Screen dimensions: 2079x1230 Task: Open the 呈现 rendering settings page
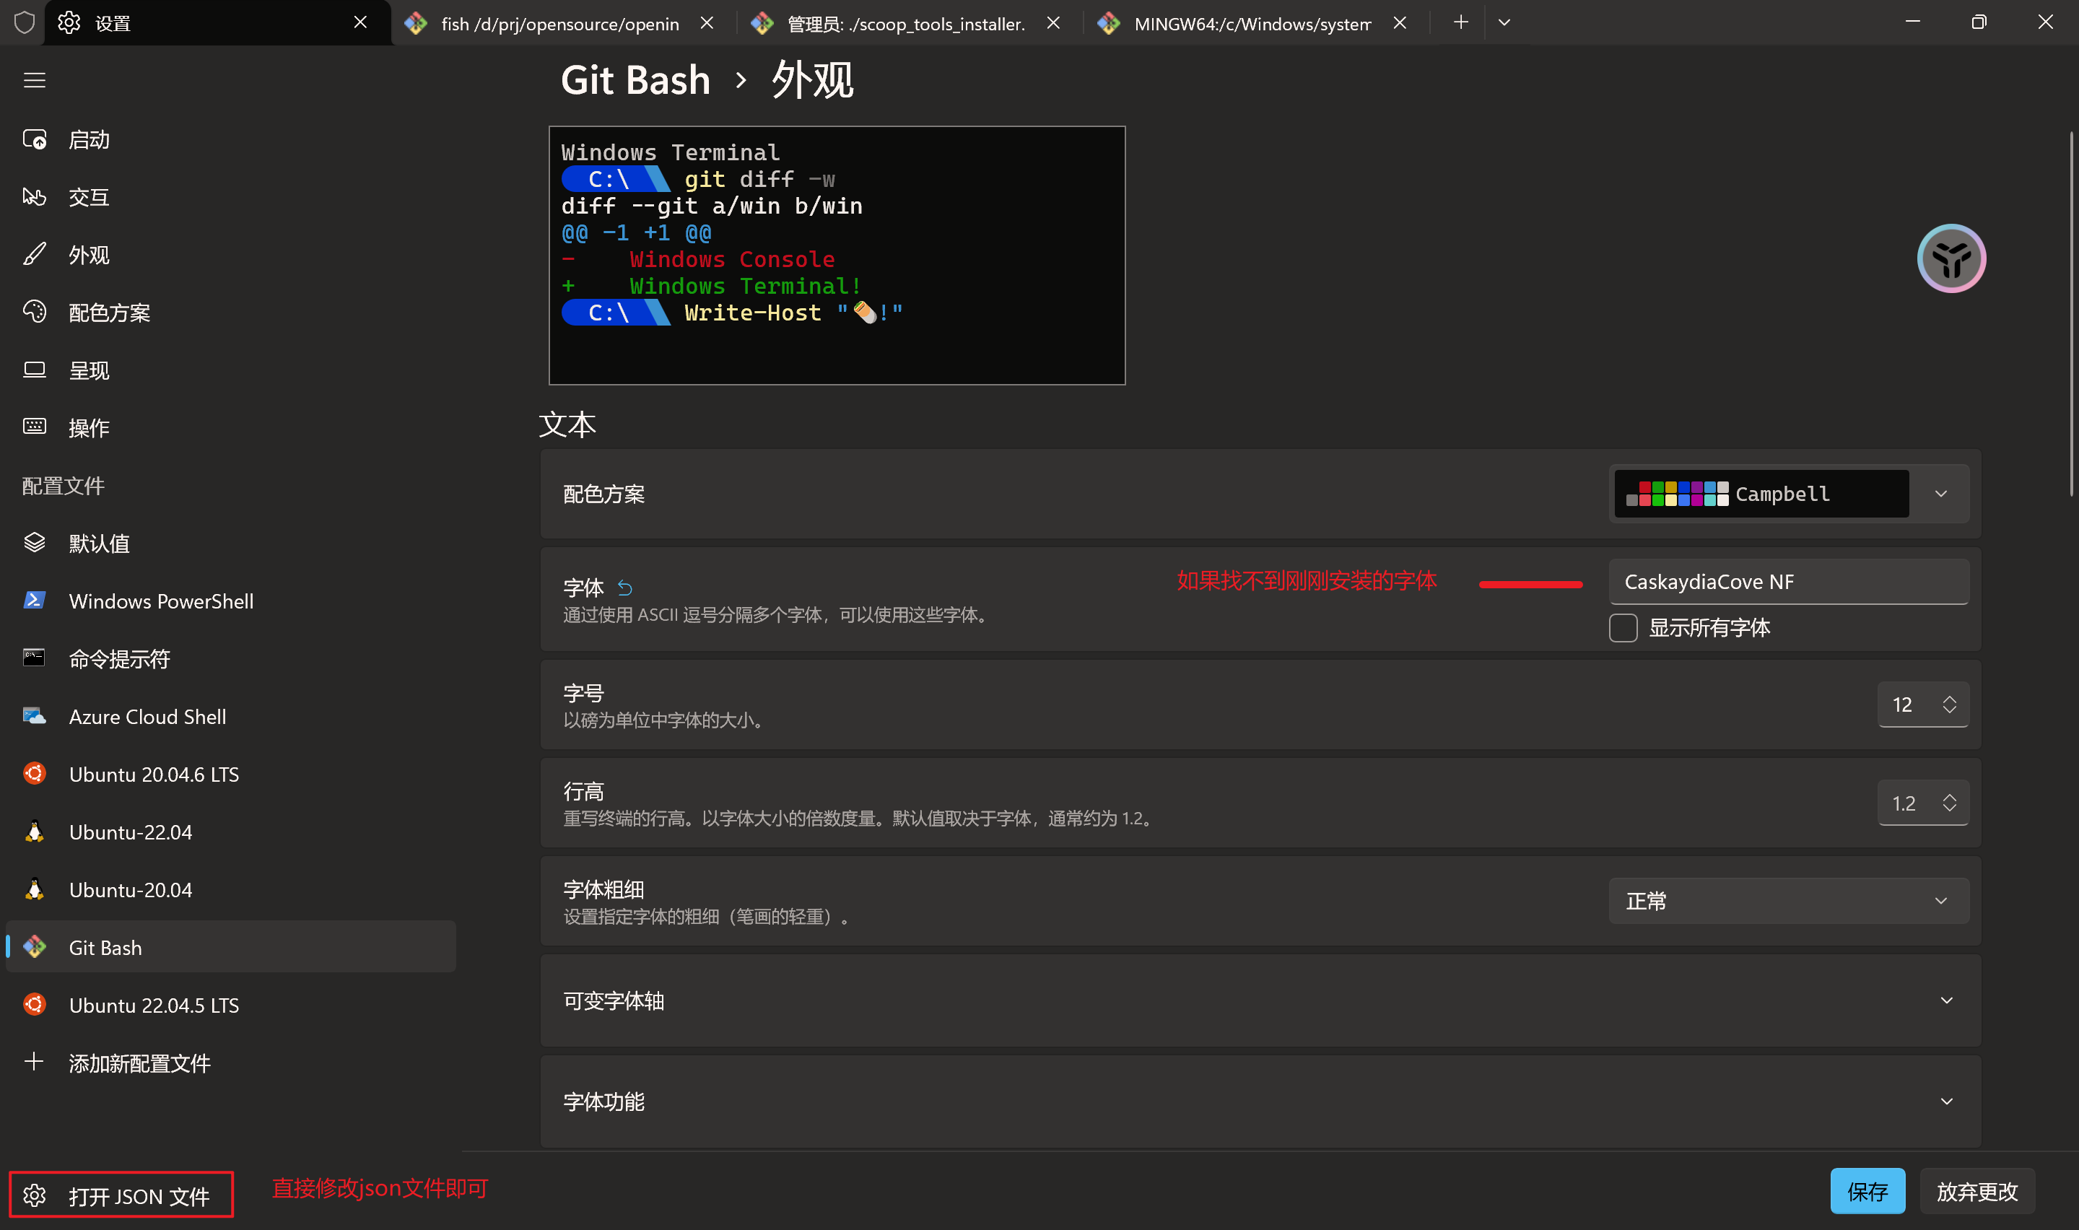coord(231,370)
